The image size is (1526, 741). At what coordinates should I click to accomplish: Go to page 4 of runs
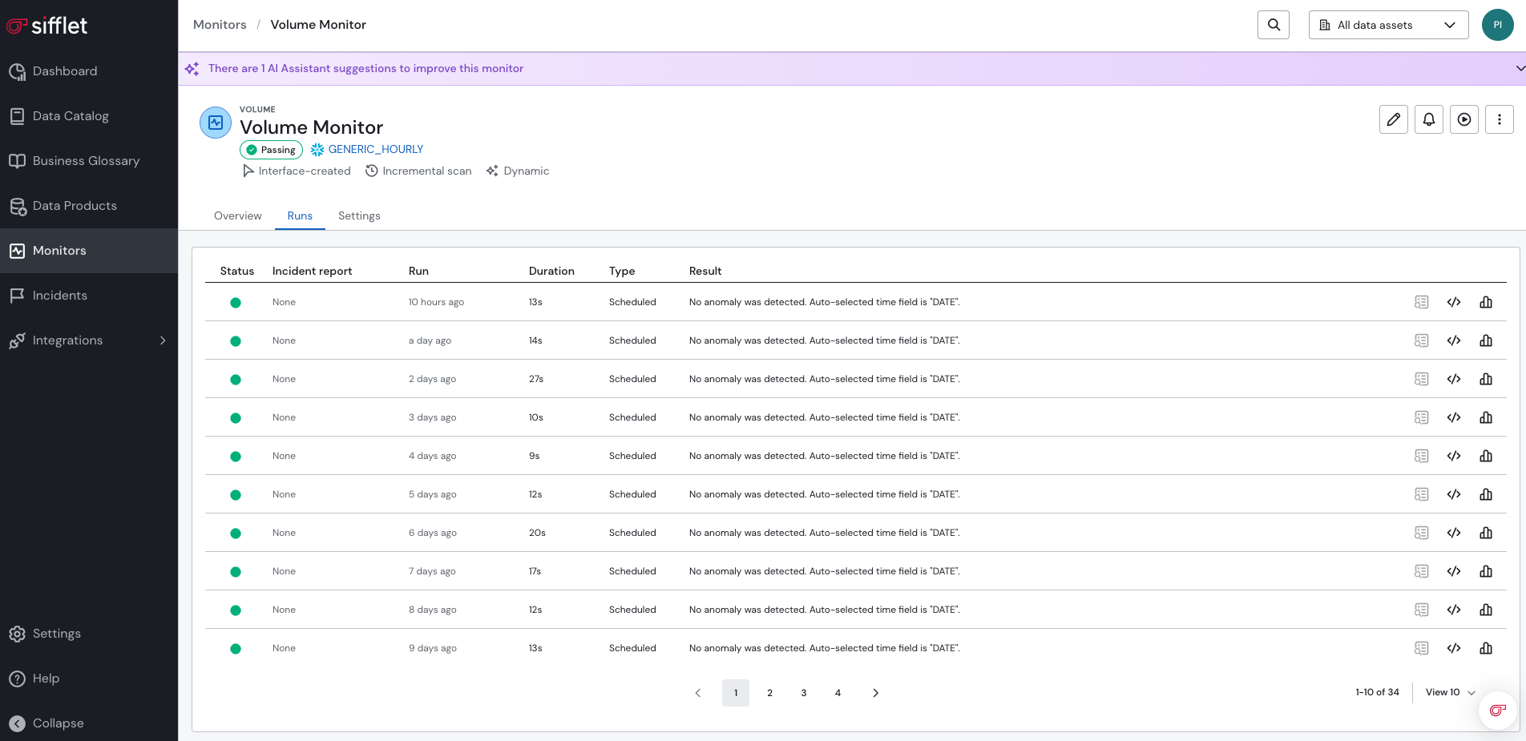click(x=838, y=693)
